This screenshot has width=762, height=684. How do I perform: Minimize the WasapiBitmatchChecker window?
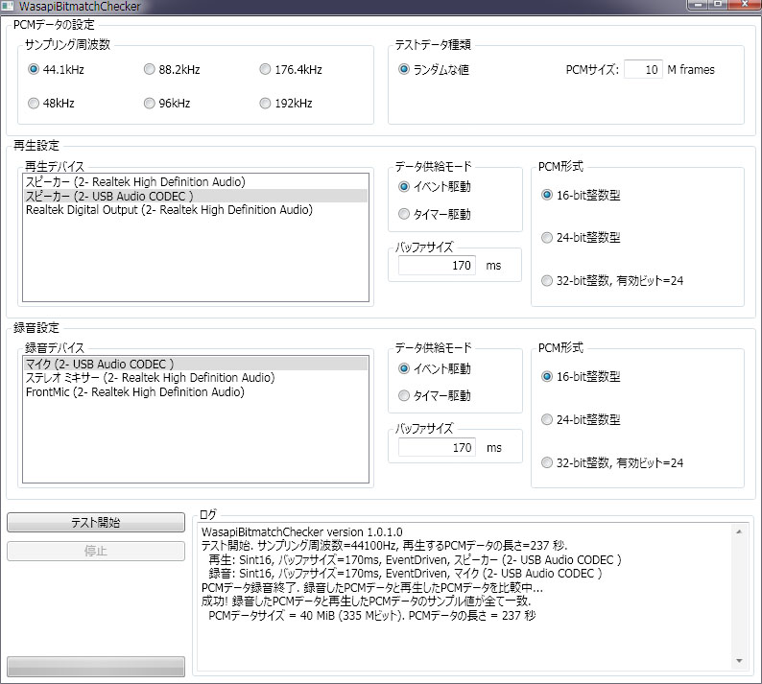(699, 5)
